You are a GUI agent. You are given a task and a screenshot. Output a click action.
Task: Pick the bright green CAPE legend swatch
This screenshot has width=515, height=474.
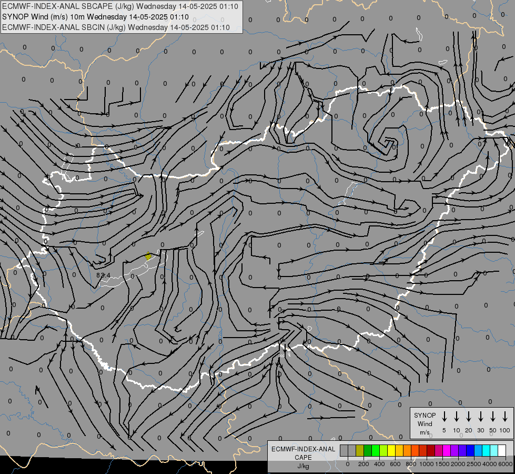point(376,450)
